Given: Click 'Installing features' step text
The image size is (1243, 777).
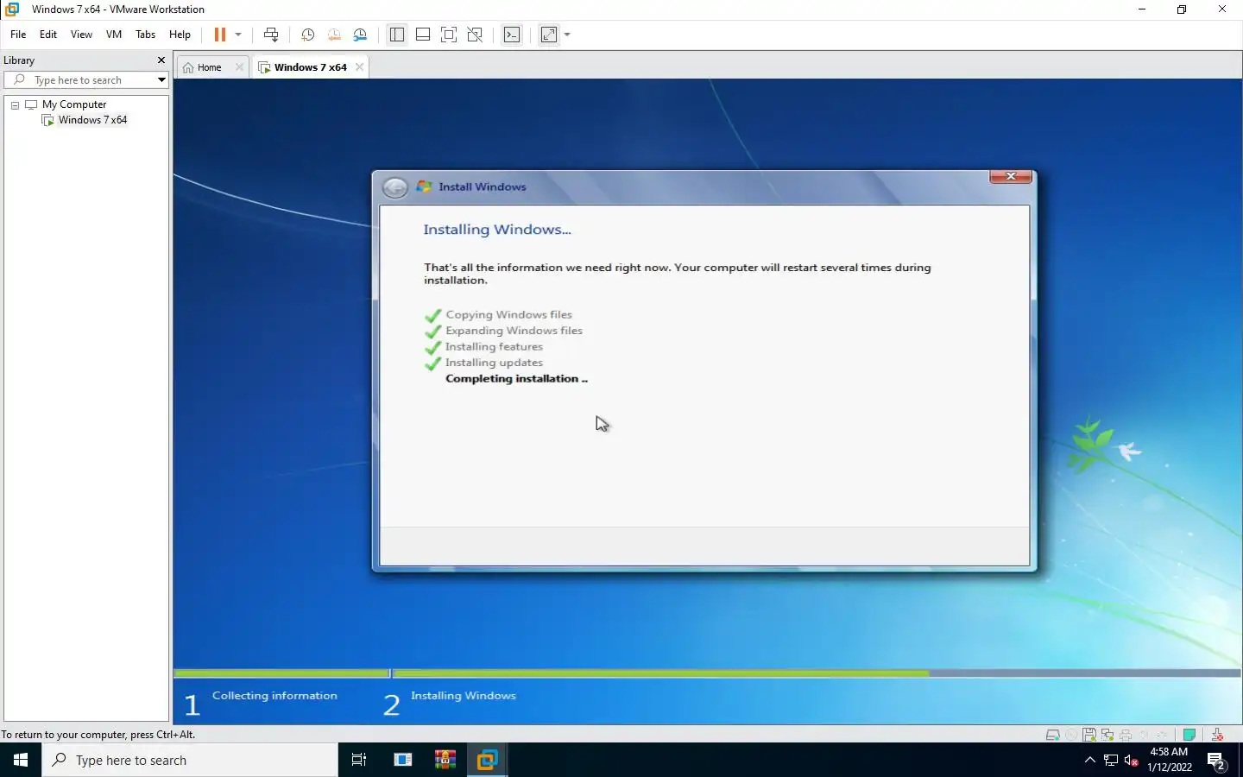Looking at the screenshot, I should [494, 347].
